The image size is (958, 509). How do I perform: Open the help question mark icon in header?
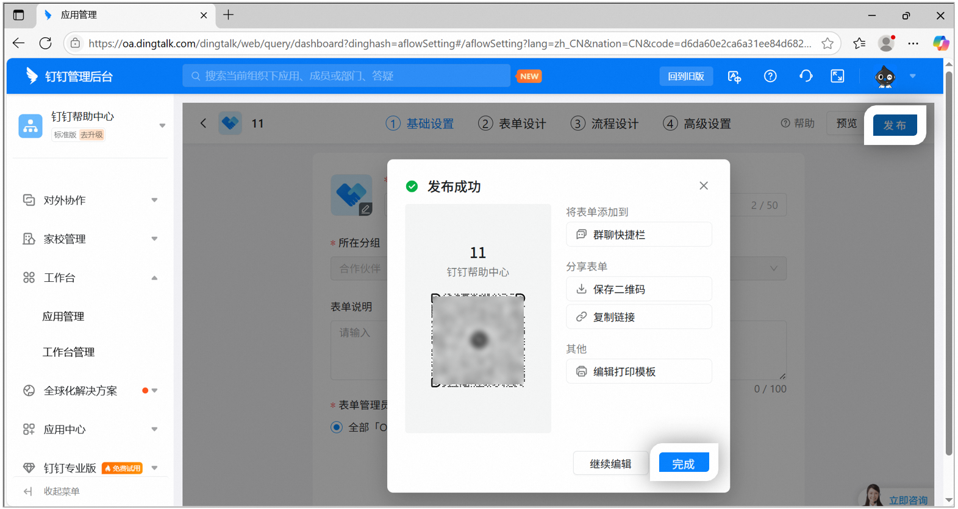pos(770,76)
